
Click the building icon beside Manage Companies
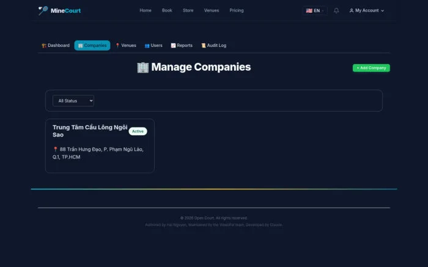[142, 67]
